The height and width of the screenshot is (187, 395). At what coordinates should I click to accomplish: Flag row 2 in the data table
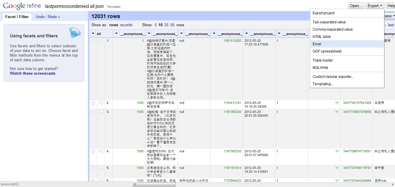tap(101, 103)
